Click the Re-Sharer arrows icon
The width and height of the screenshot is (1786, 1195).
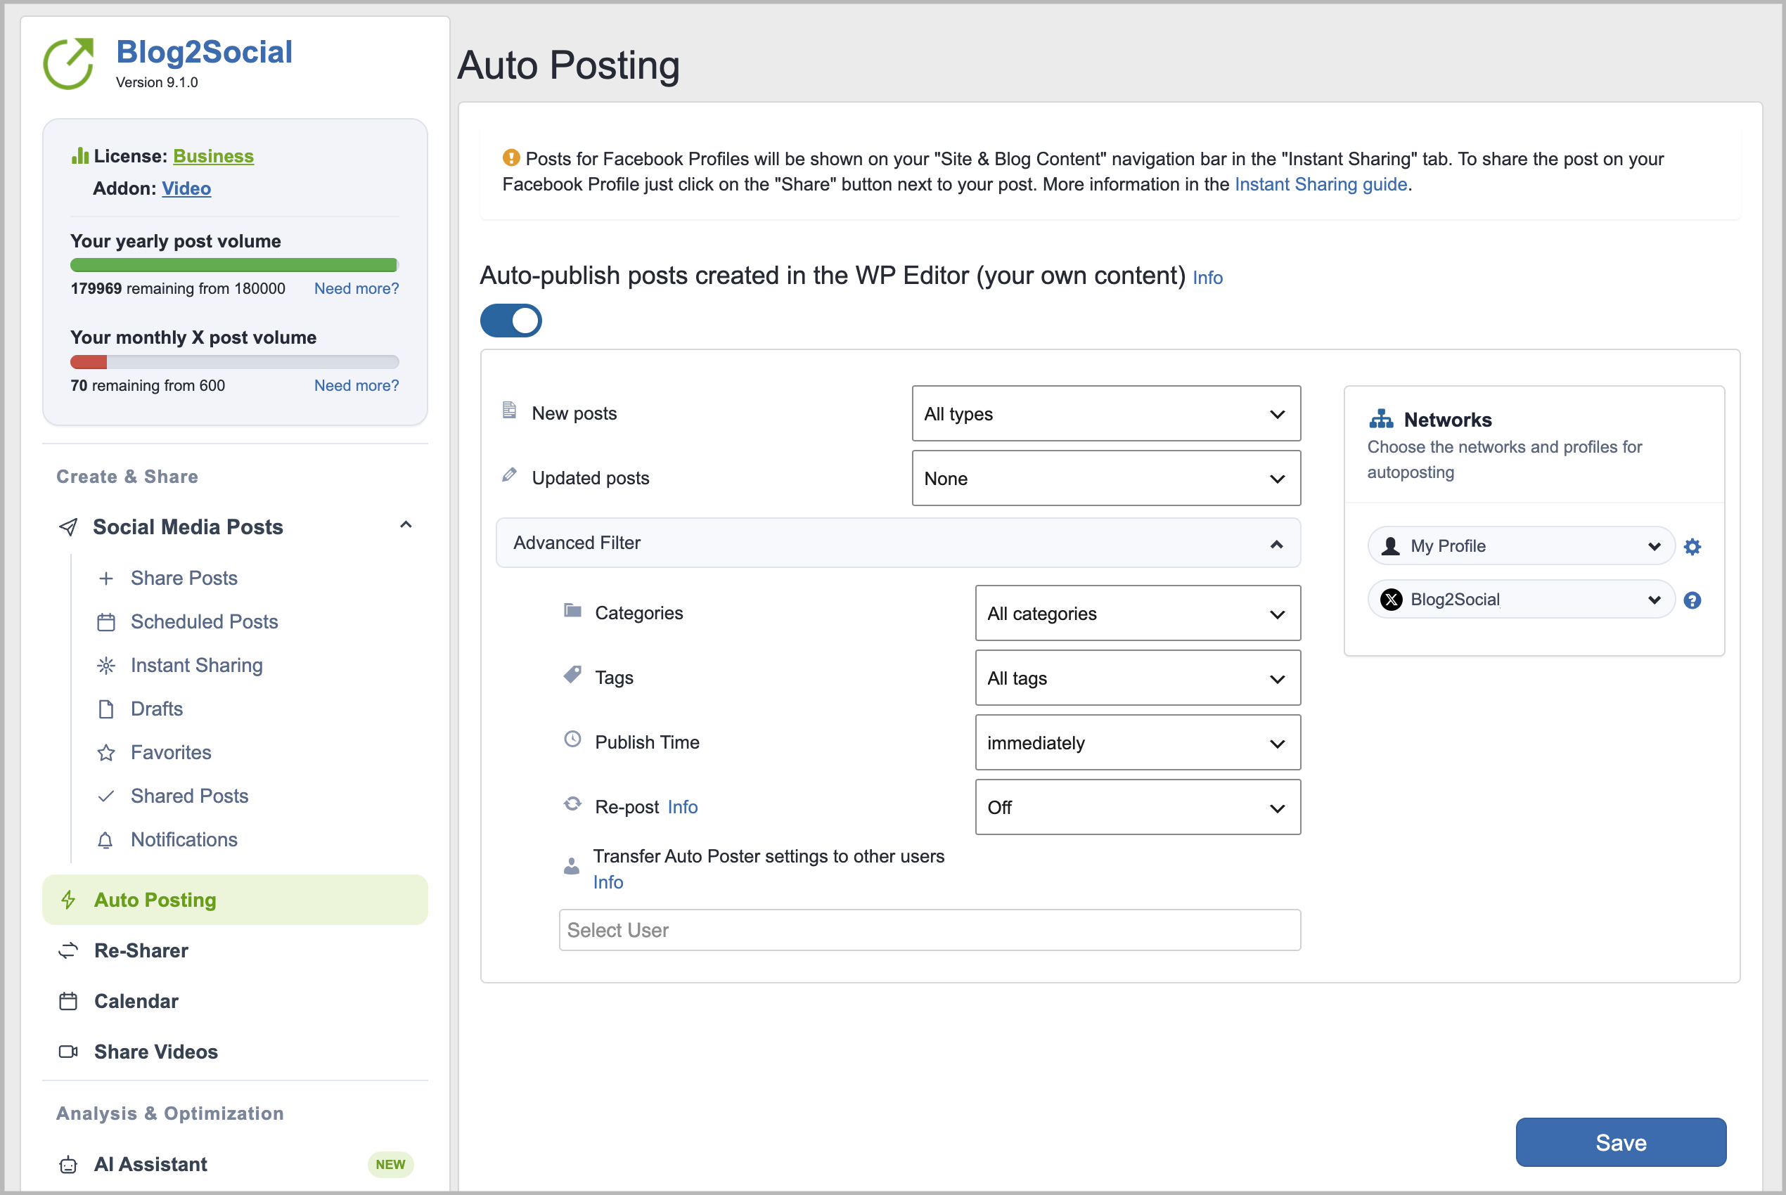click(68, 950)
